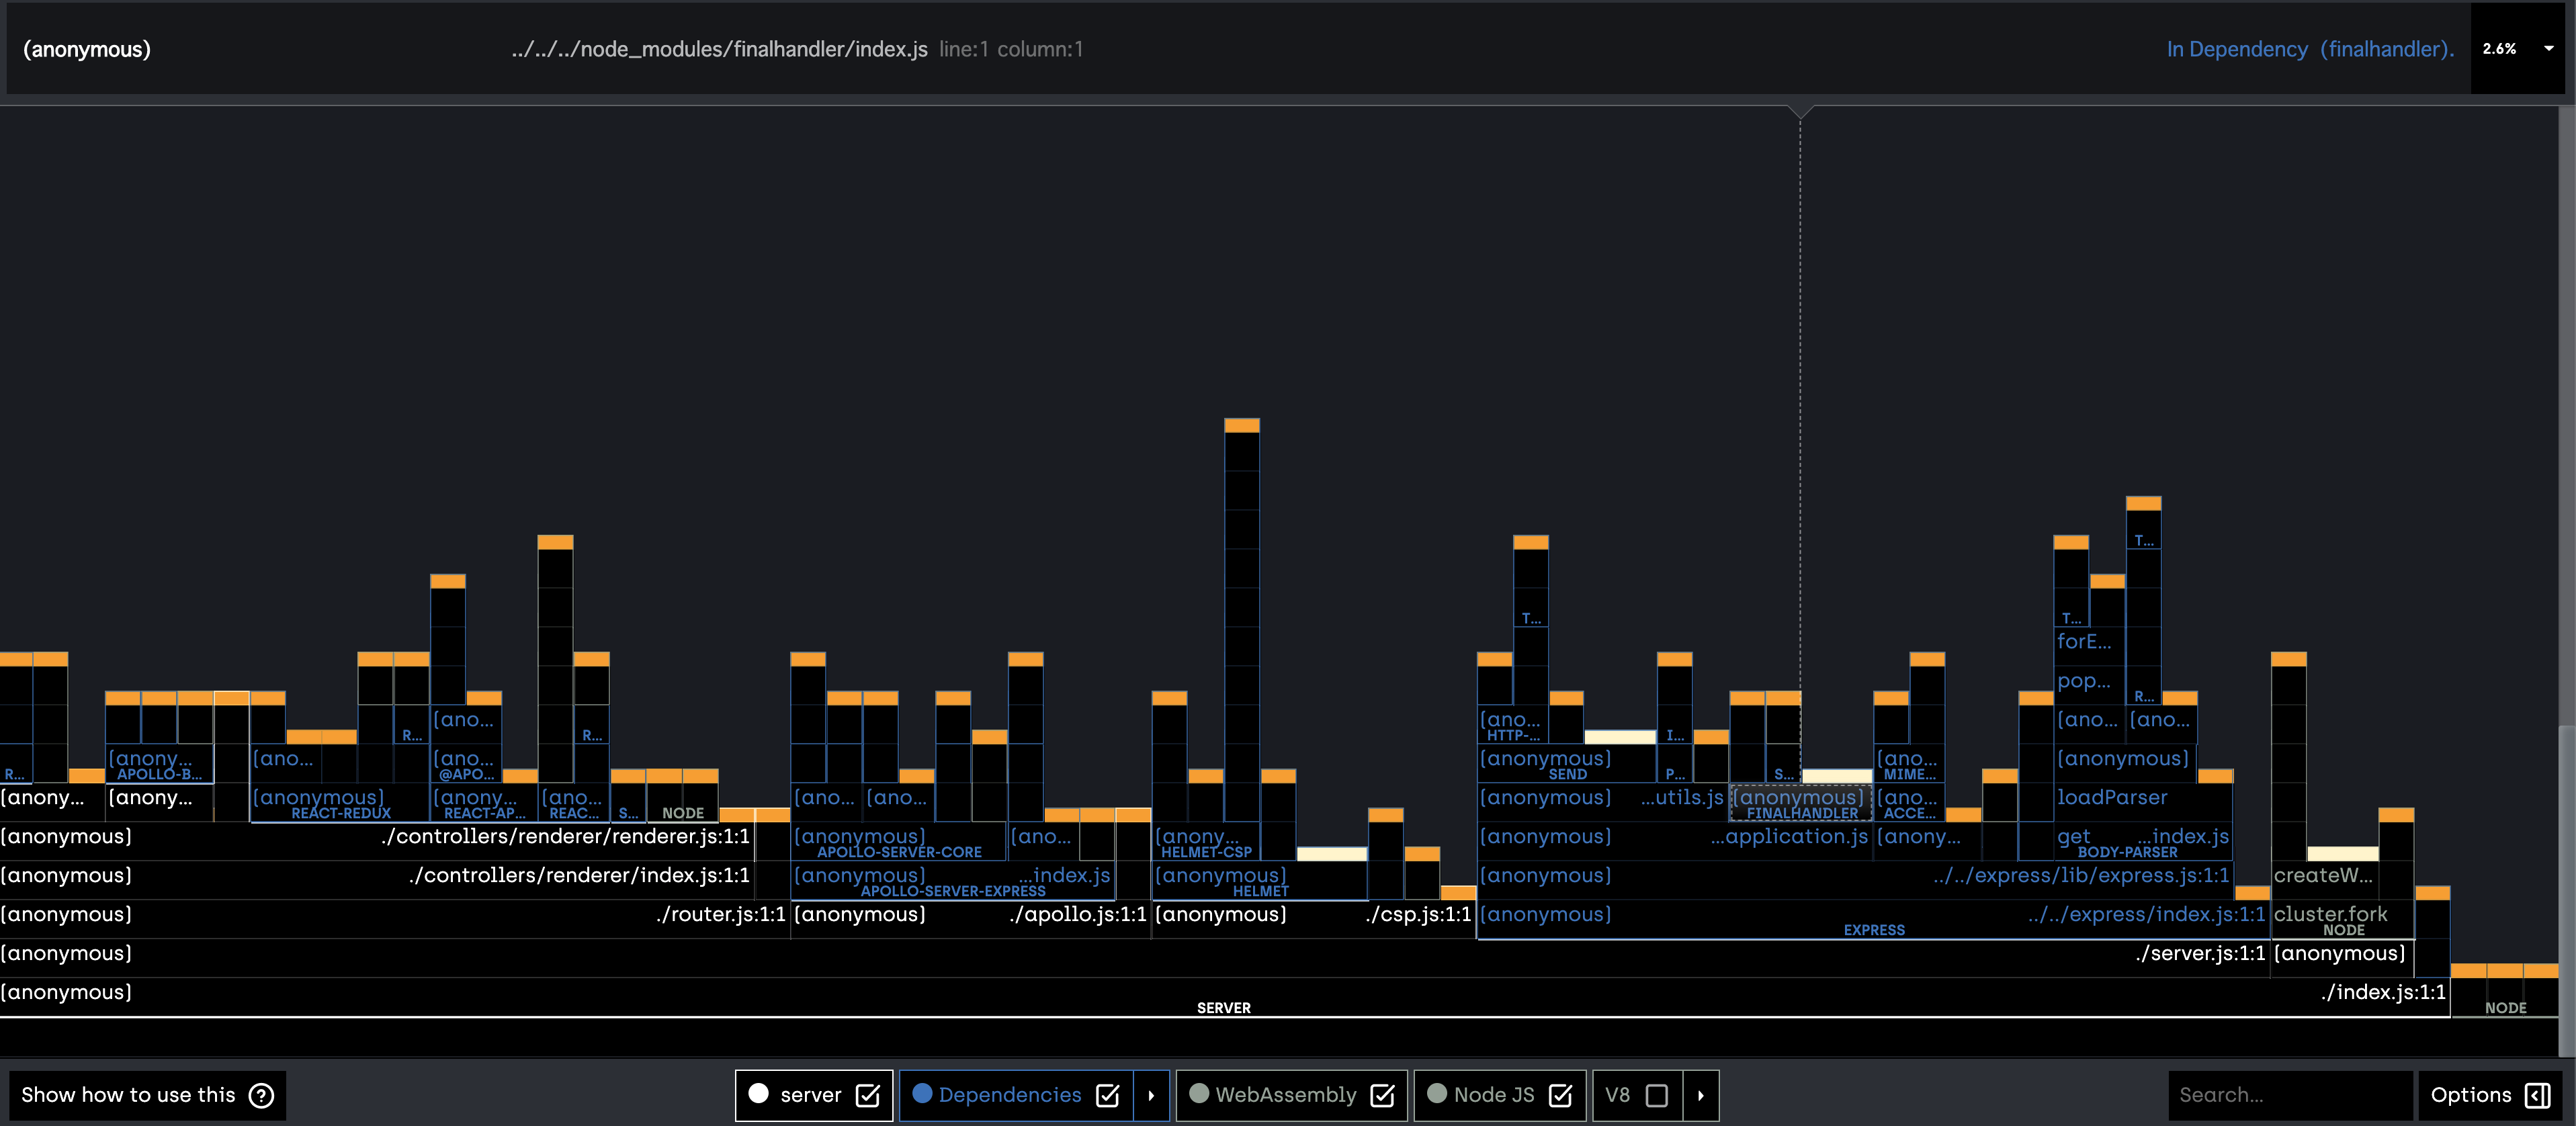Expand the V8 submenu arrow

tap(1700, 1095)
